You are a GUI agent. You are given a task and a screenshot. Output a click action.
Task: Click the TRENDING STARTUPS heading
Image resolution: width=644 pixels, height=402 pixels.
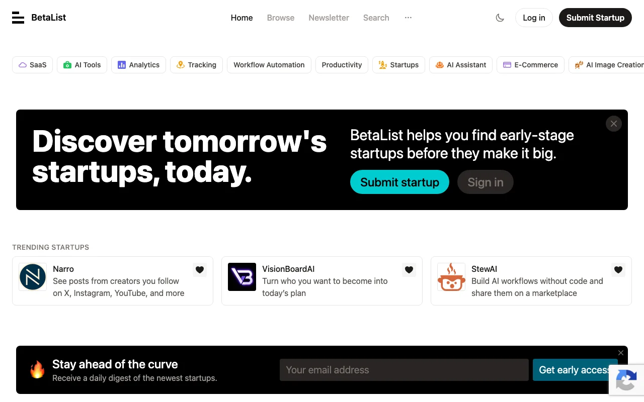click(x=50, y=247)
